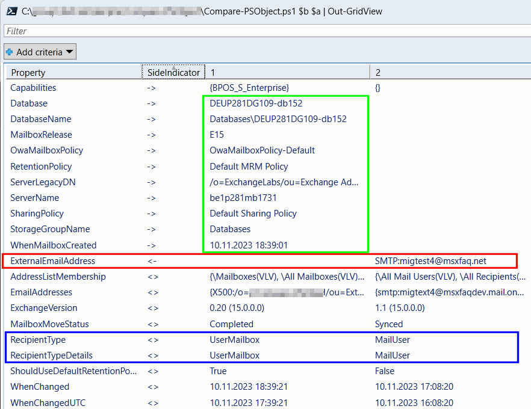
Task: Select the ShouldUseDefaultRetentionPo... property
Action: (73, 371)
